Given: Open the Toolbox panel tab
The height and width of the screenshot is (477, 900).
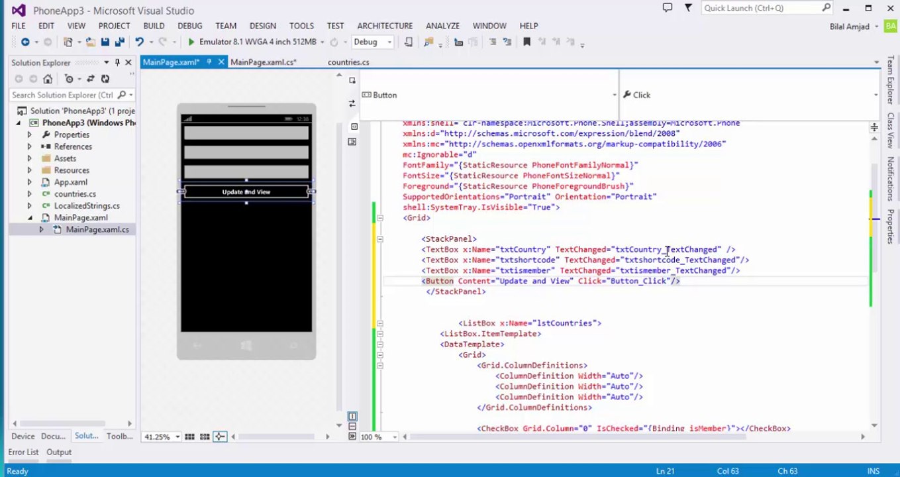Looking at the screenshot, I should point(120,436).
